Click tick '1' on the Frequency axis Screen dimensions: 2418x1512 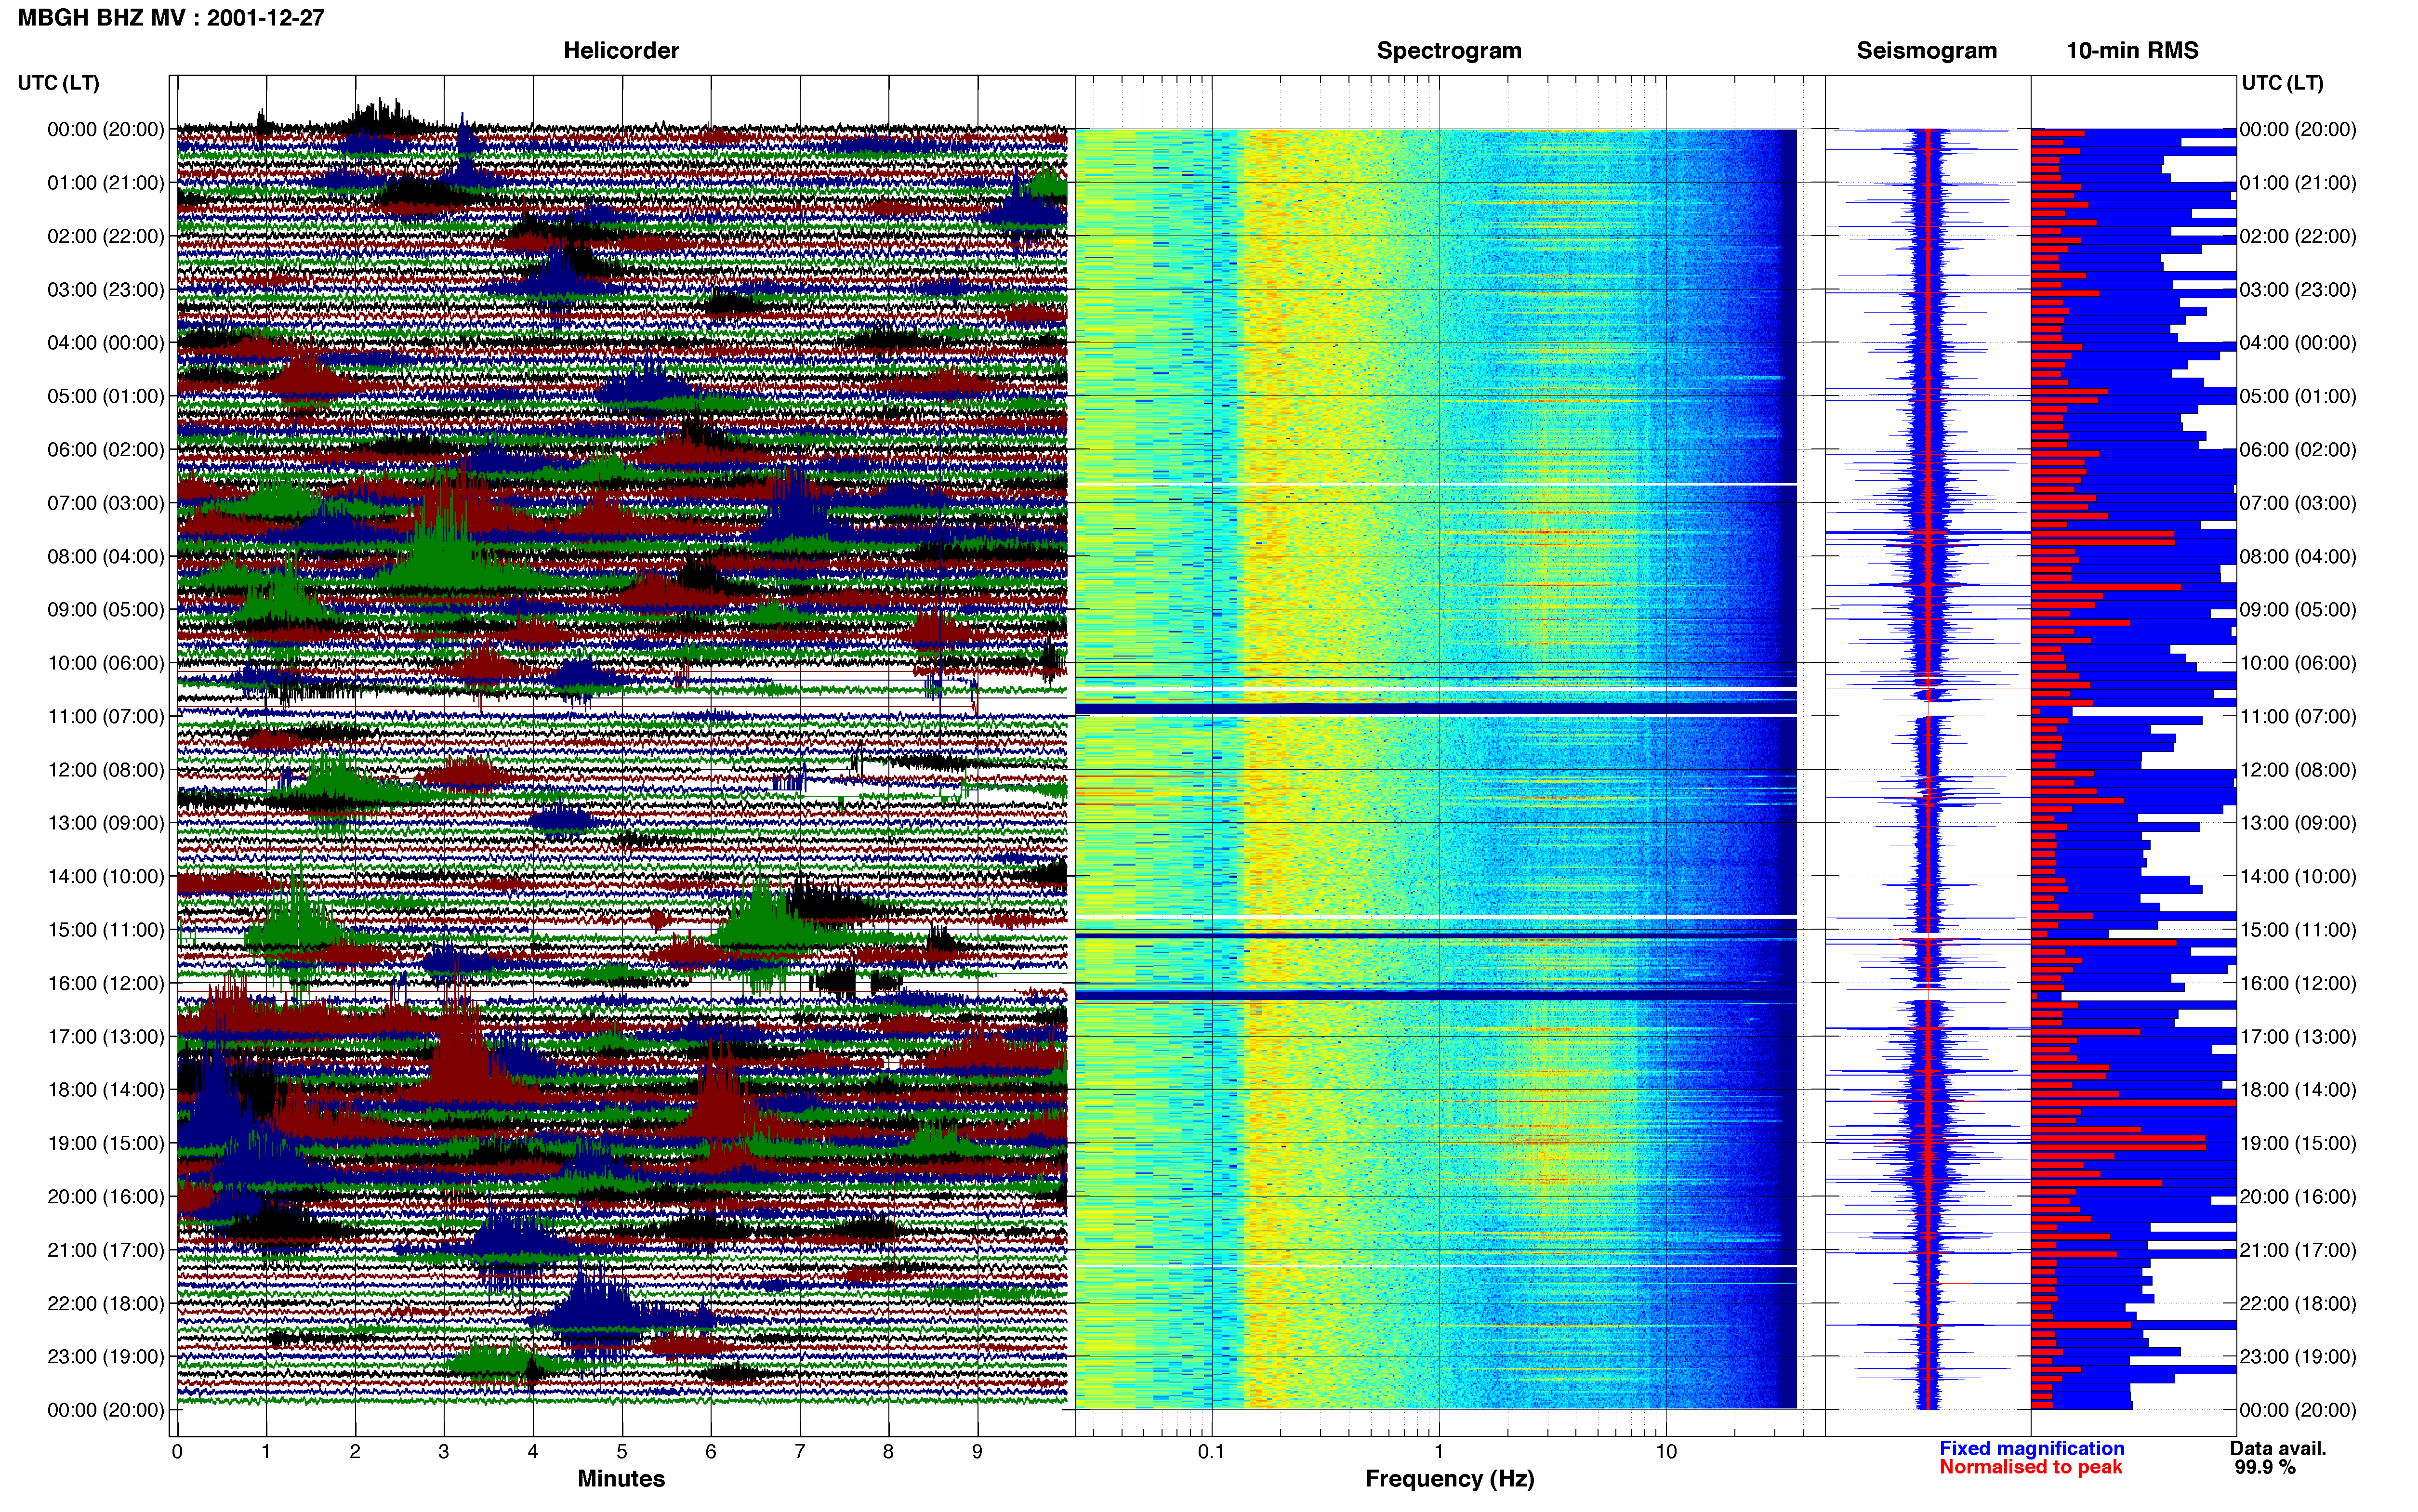click(1439, 1452)
